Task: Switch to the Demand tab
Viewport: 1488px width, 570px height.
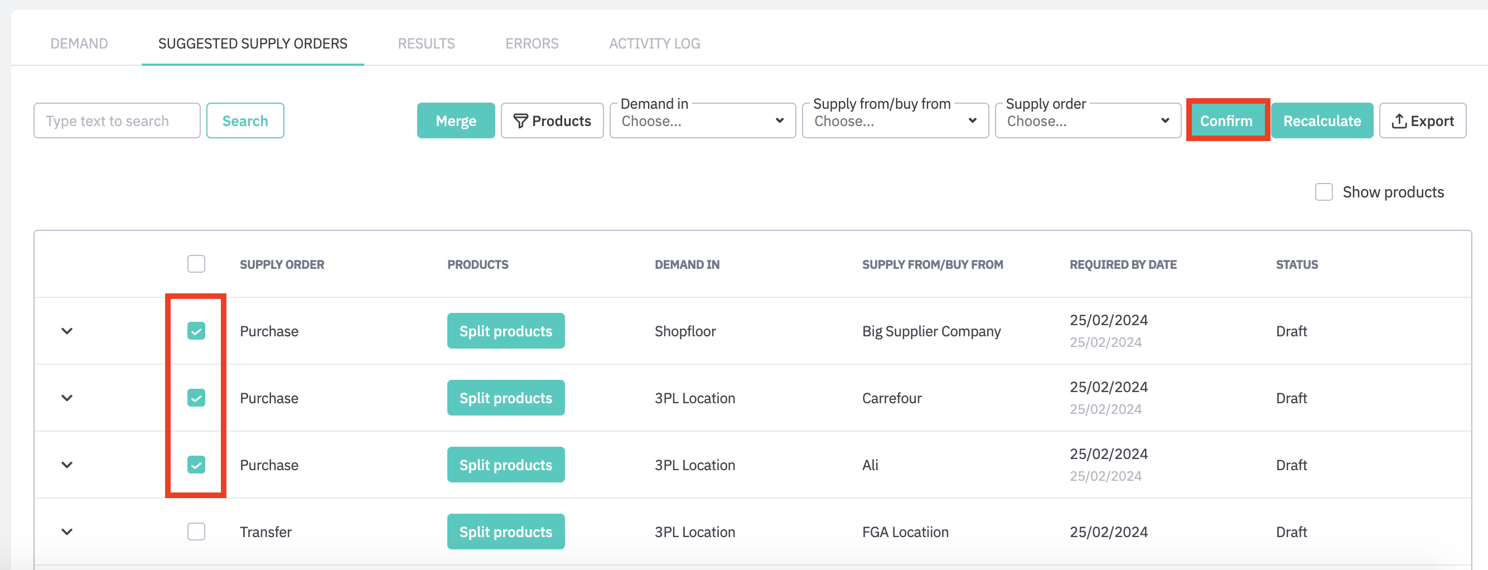Action: (x=79, y=44)
